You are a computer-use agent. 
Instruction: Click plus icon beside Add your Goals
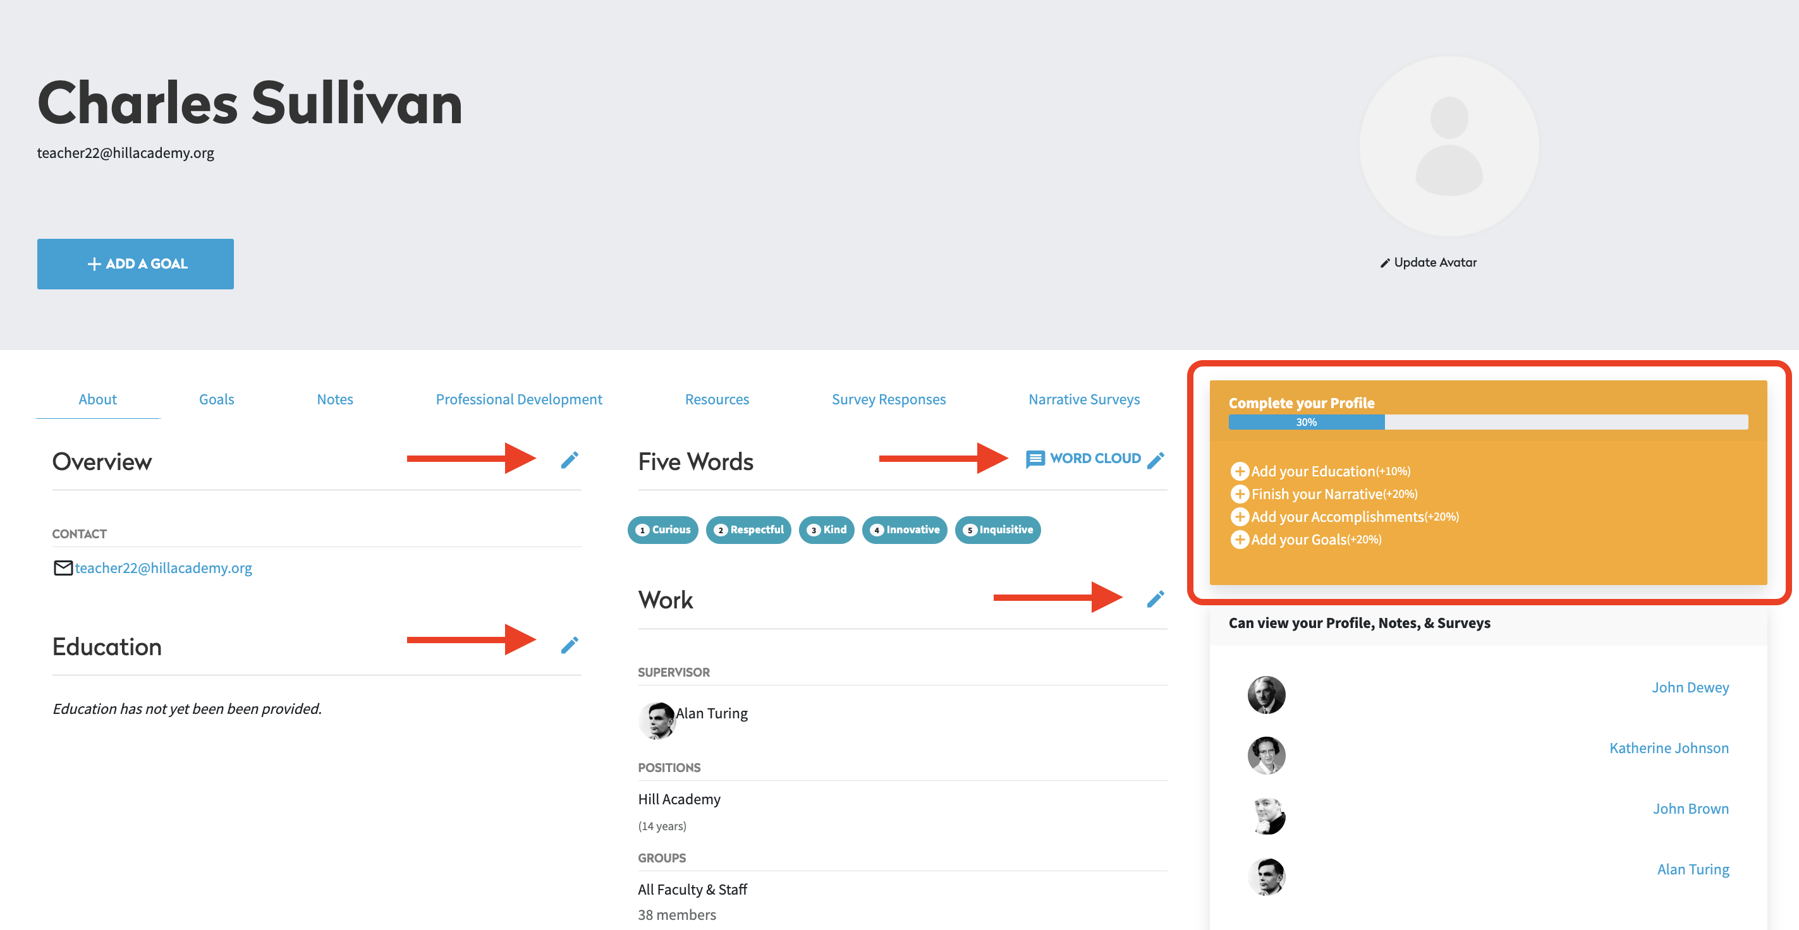[1239, 540]
